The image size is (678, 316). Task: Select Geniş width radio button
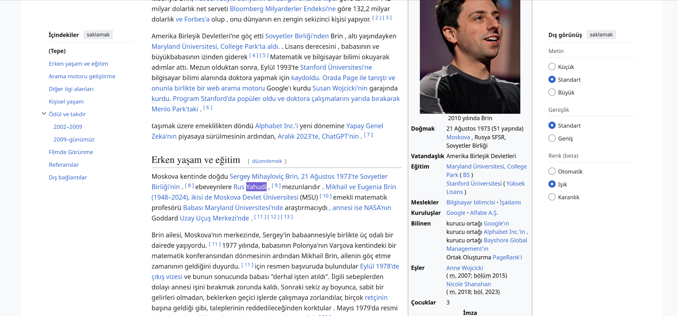pos(552,138)
